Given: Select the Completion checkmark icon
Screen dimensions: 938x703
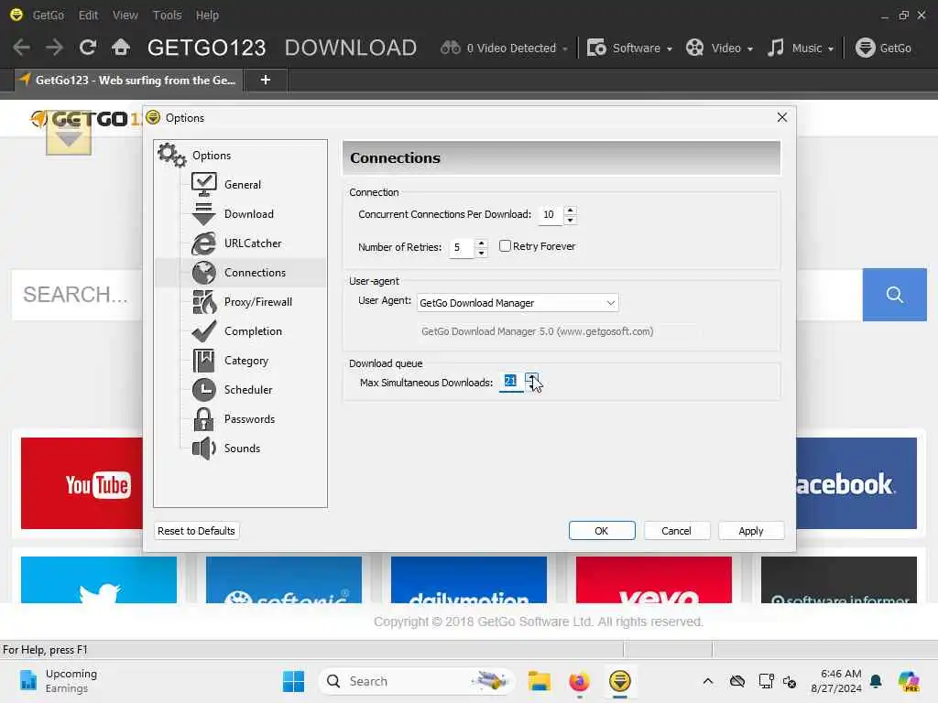Looking at the screenshot, I should (204, 331).
